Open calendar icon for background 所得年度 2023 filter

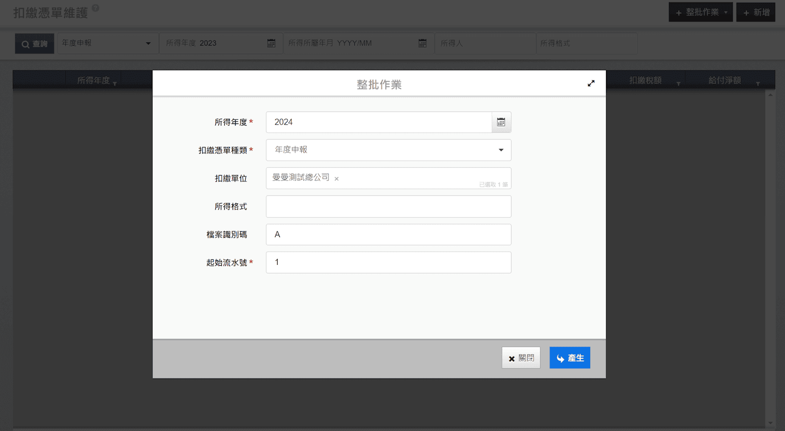coord(271,43)
